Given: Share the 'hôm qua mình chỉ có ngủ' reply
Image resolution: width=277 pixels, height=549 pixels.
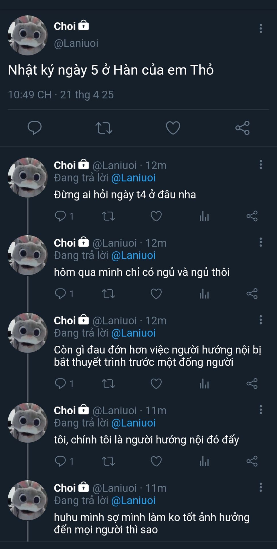Looking at the screenshot, I should pos(252,294).
